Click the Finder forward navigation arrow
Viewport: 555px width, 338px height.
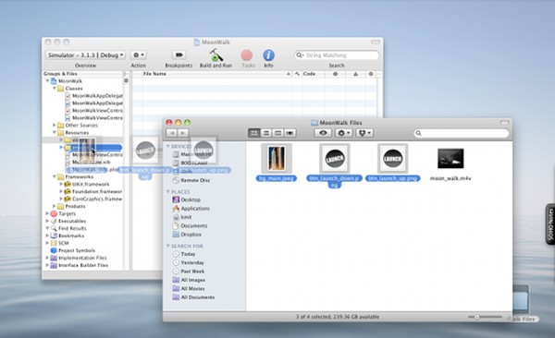pos(183,133)
